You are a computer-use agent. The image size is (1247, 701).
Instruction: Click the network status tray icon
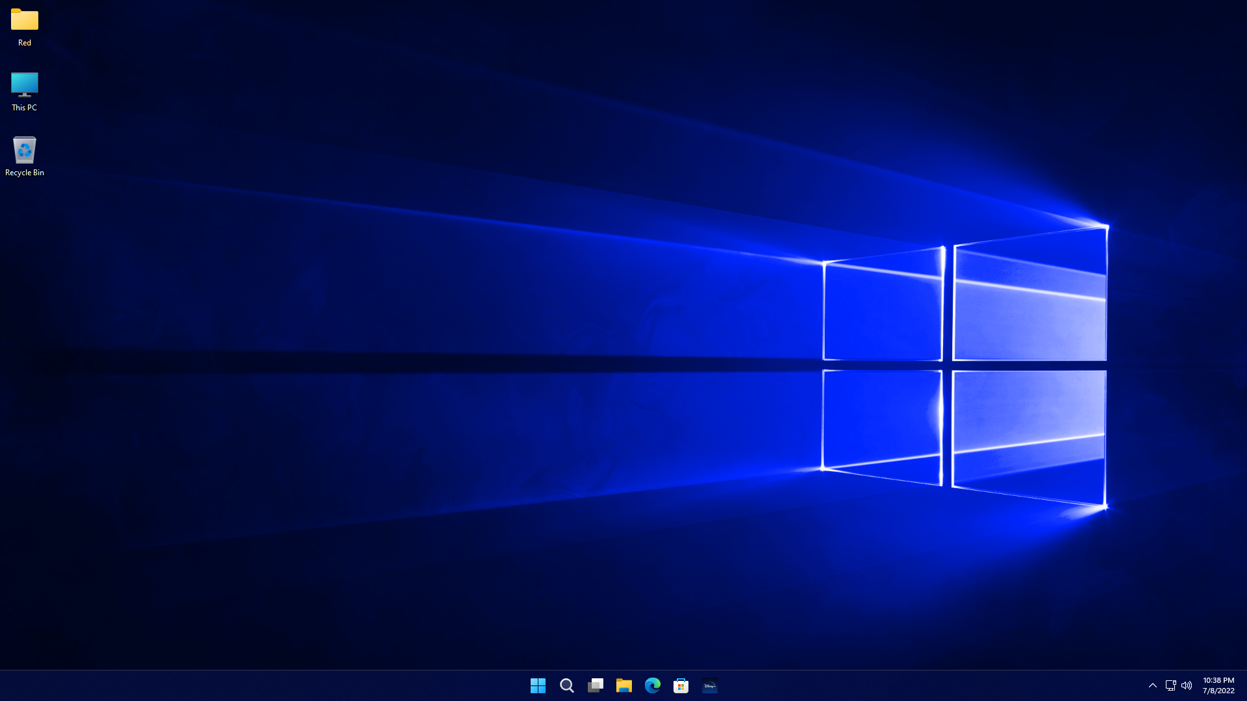point(1170,685)
